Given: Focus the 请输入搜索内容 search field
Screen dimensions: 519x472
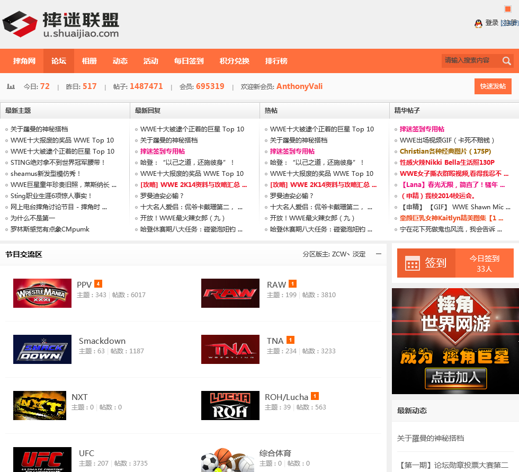Looking at the screenshot, I should (x=471, y=60).
